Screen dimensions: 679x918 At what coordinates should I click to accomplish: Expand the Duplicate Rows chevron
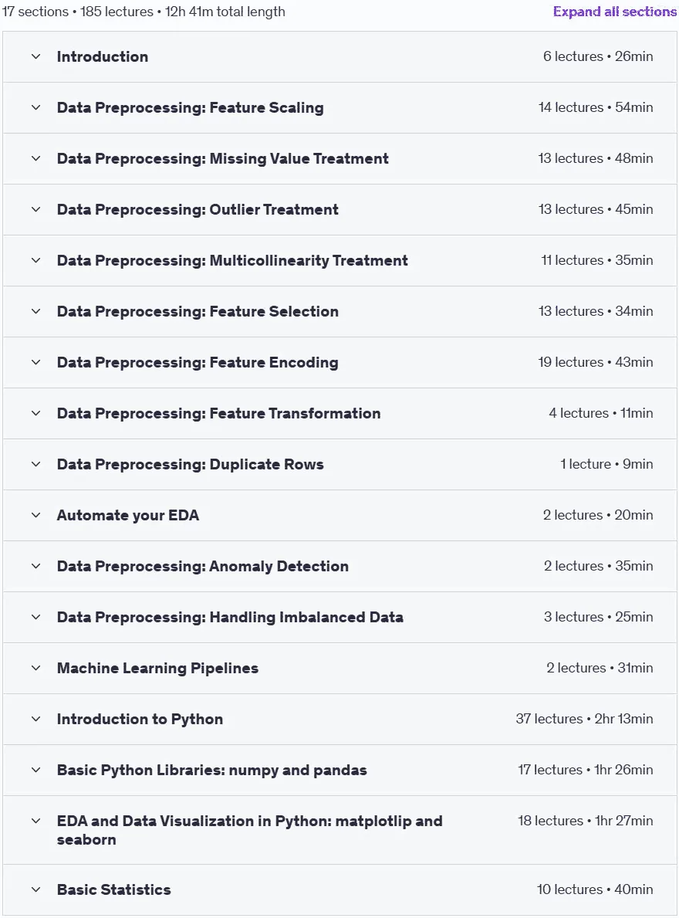coord(35,464)
